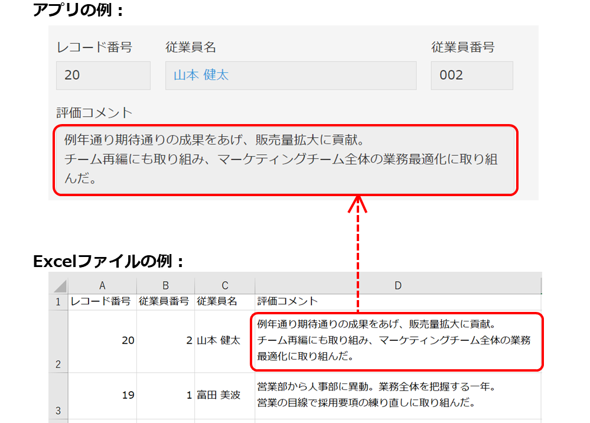The width and height of the screenshot is (590, 423).
Task: Select Excel column header B
Action: (165, 284)
